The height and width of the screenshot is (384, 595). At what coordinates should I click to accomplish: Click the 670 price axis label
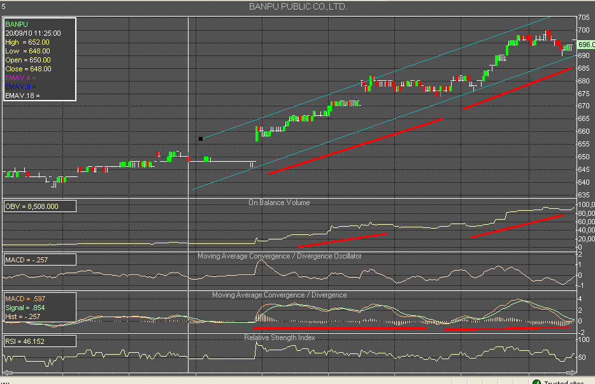pos(584,106)
